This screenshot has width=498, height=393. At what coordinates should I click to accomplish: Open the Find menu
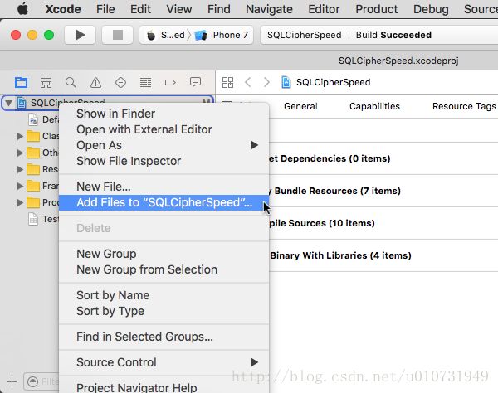coord(219,9)
